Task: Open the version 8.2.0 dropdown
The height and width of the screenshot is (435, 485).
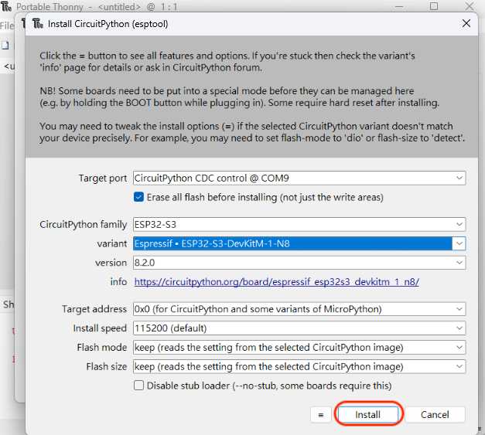Action: 459,263
